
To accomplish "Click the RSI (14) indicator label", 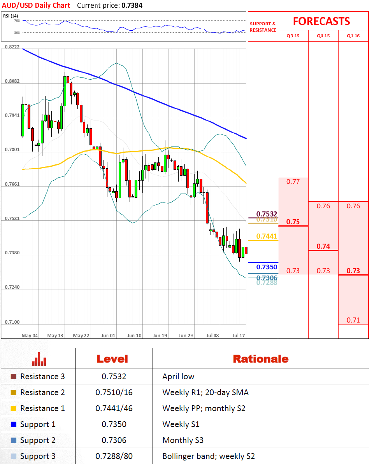I will pos(11,16).
